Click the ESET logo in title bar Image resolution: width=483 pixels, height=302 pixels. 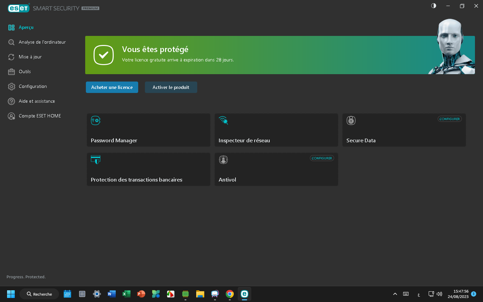[19, 8]
